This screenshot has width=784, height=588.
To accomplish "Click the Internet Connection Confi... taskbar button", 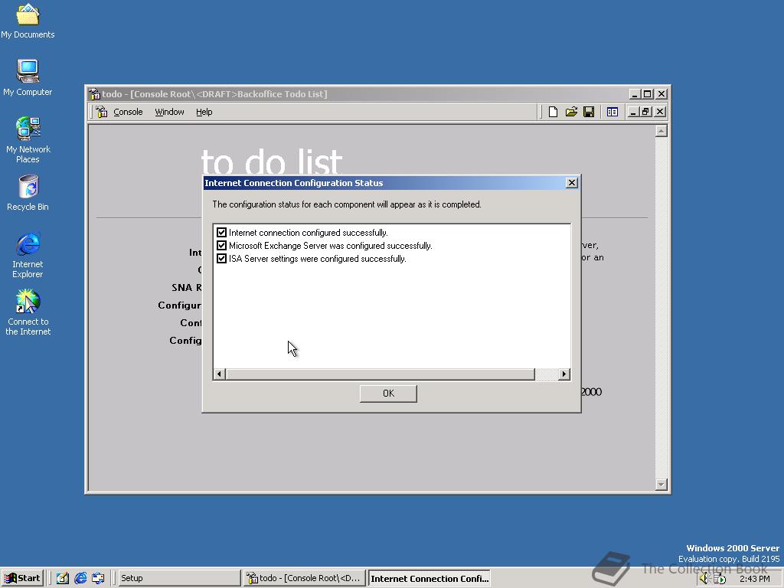I will [x=429, y=579].
